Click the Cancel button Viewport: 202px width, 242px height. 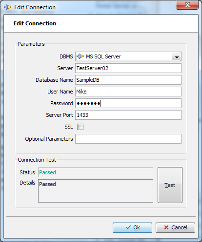(175, 227)
